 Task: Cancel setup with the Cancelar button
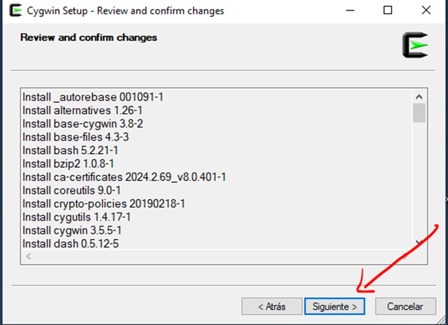405,306
